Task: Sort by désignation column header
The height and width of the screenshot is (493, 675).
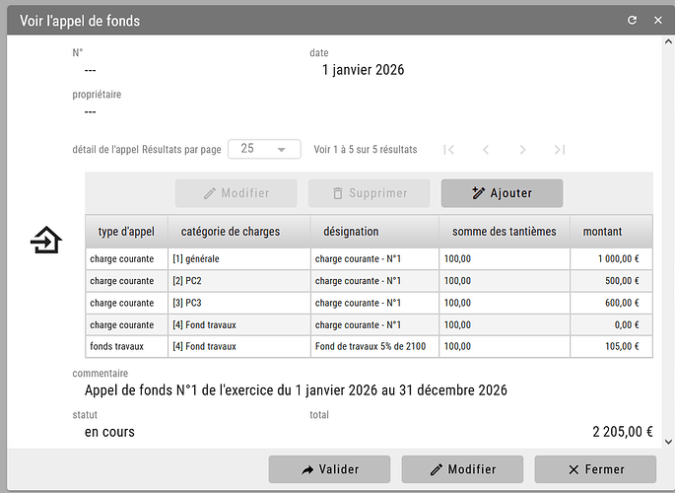Action: (x=374, y=232)
